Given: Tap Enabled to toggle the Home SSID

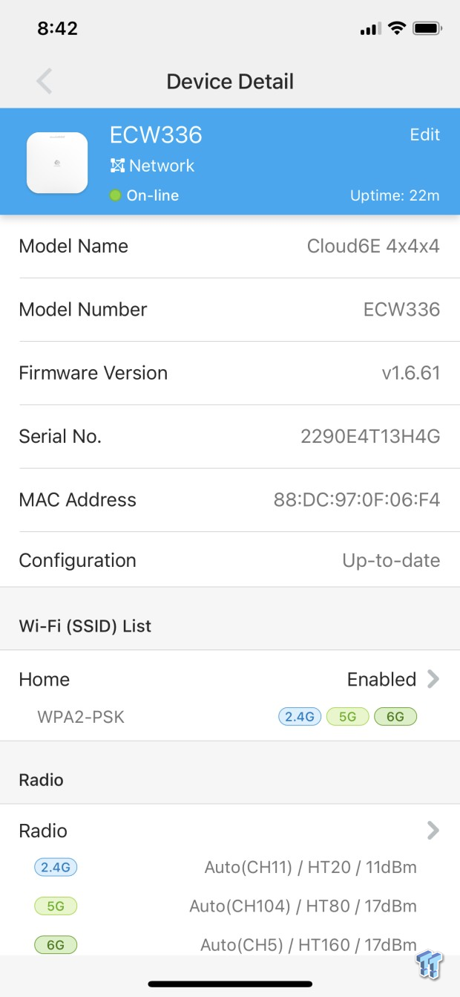Looking at the screenshot, I should click(x=381, y=679).
